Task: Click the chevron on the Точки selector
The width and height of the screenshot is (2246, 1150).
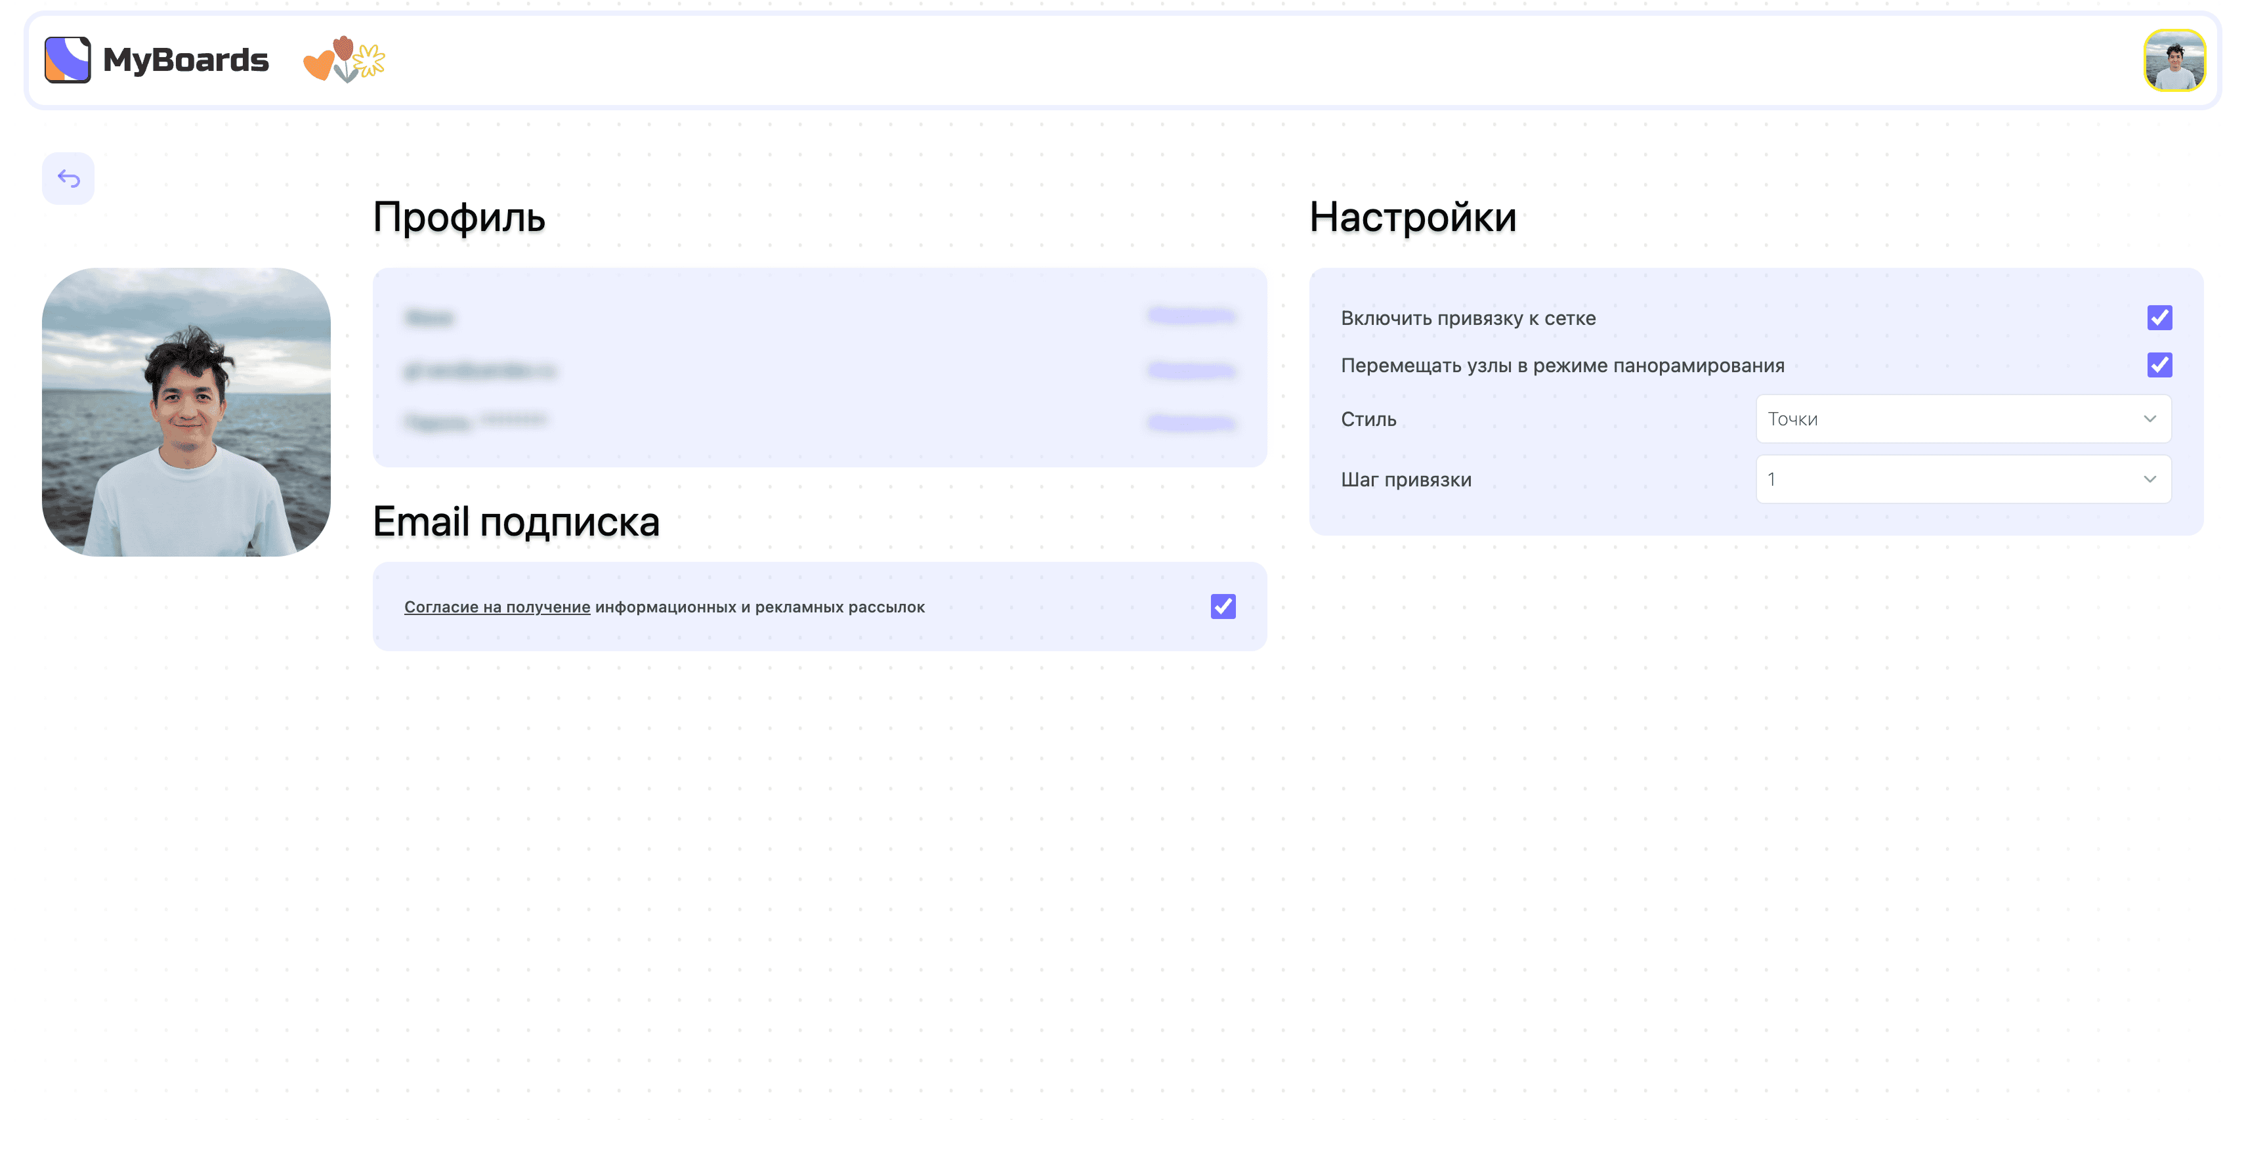Action: (2150, 419)
